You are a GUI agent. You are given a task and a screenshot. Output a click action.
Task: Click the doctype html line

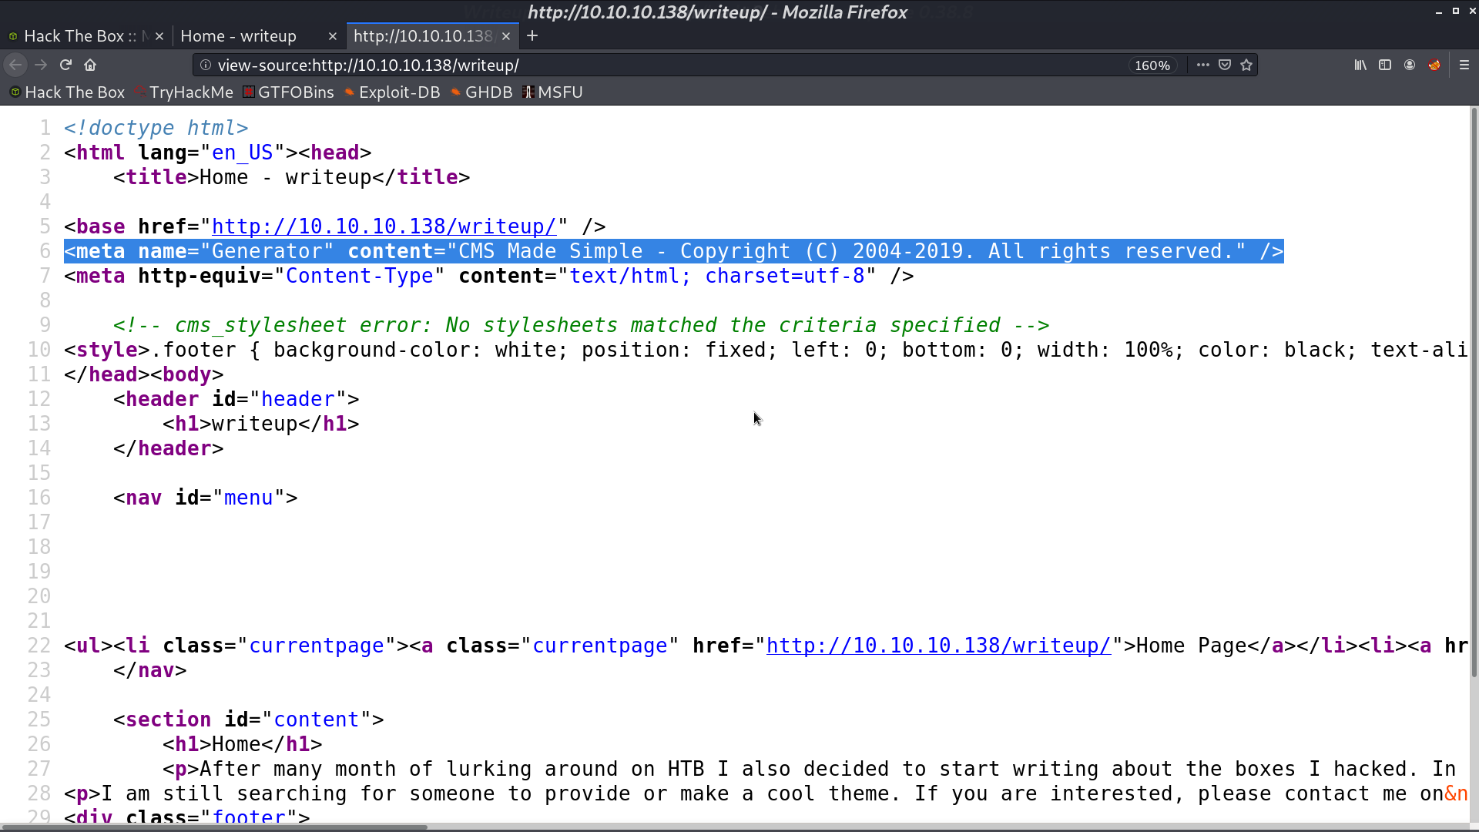pos(156,128)
